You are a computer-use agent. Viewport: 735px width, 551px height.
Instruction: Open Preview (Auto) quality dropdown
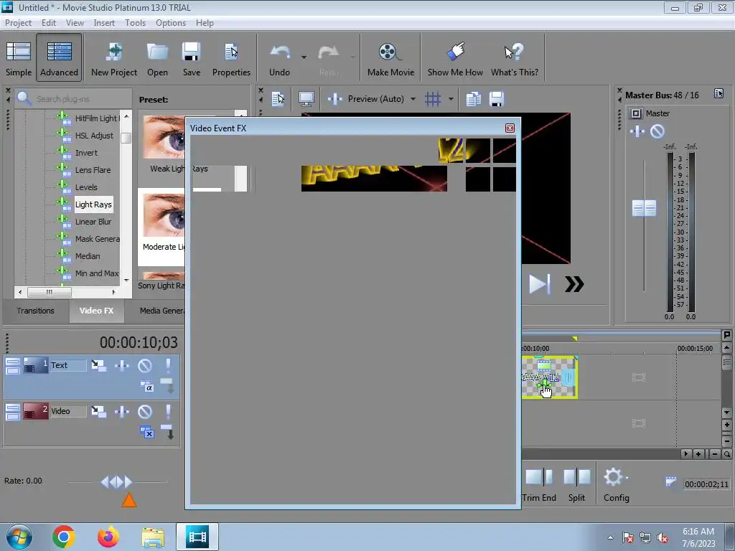413,99
